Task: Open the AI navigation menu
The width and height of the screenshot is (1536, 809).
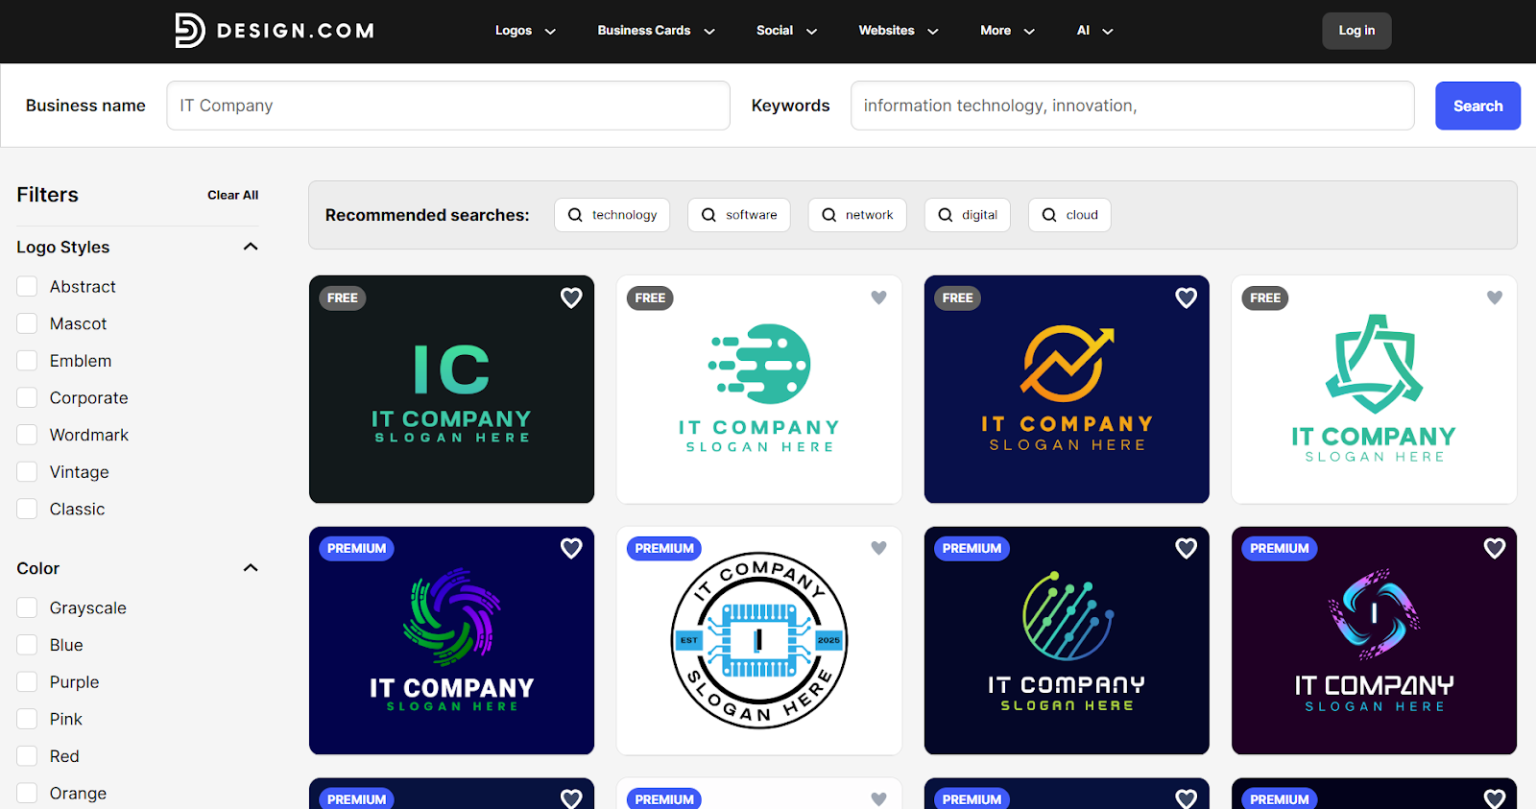Action: 1094,31
